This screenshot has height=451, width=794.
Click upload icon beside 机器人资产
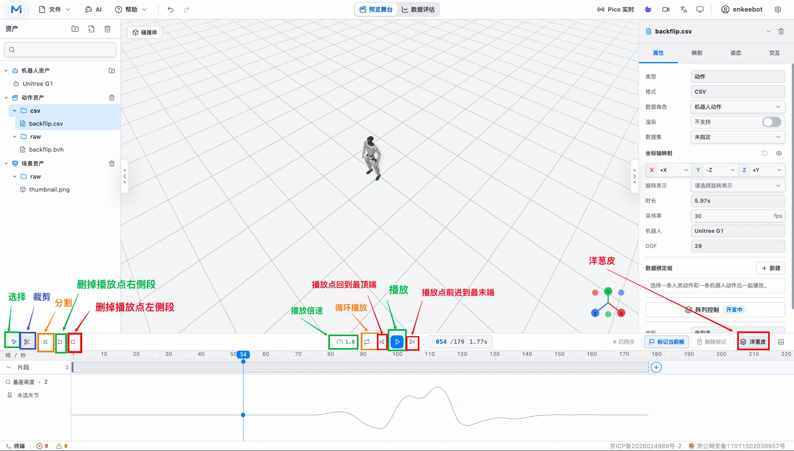click(112, 71)
